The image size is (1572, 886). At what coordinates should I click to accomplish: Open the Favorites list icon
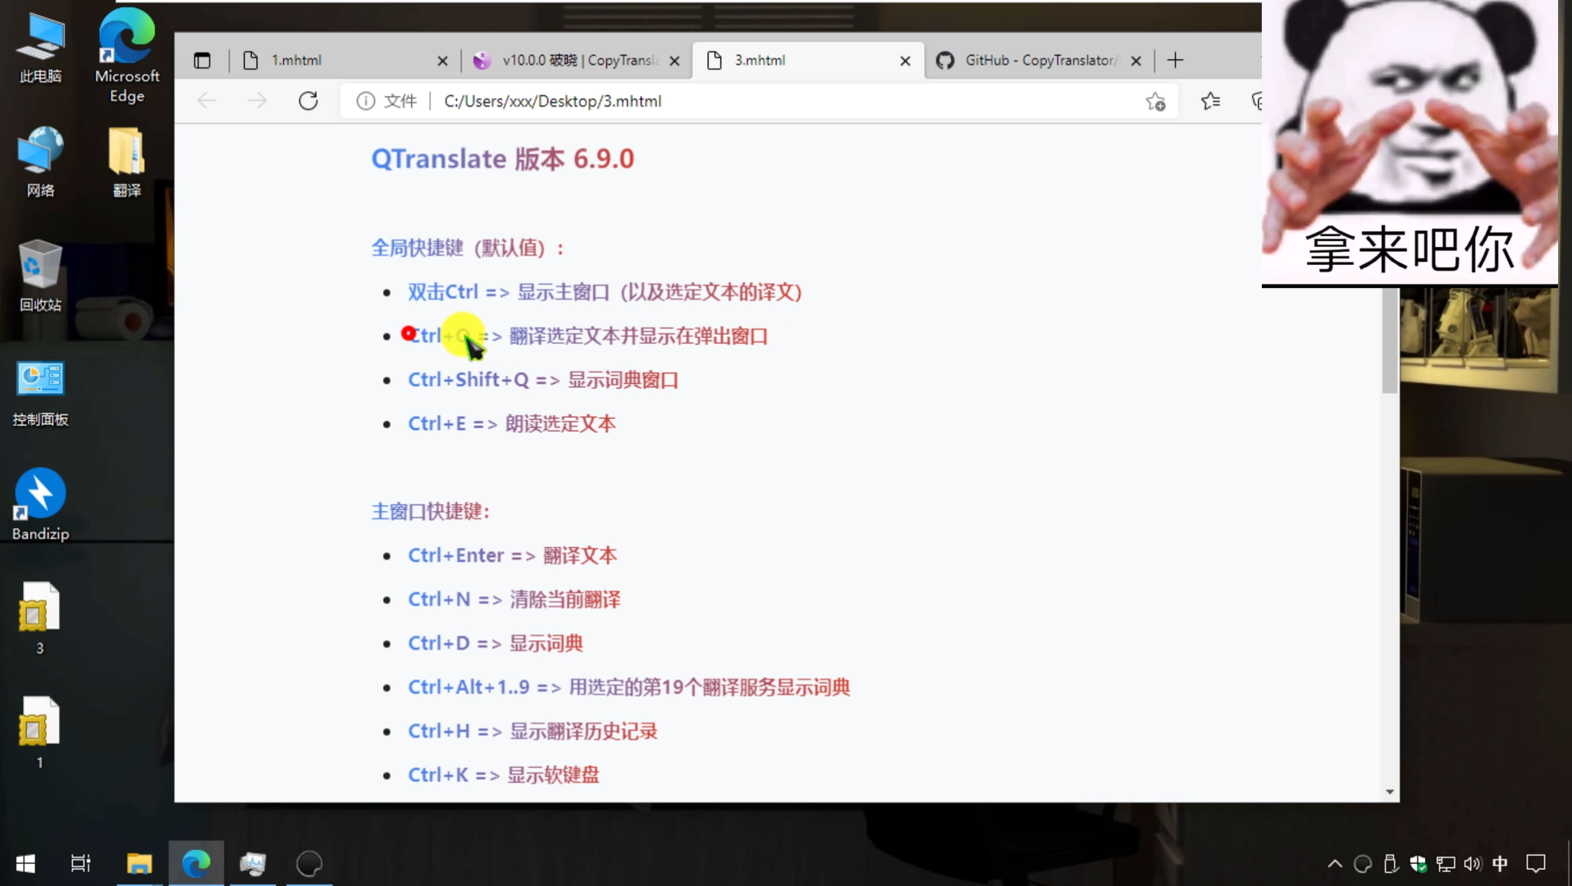[1210, 101]
